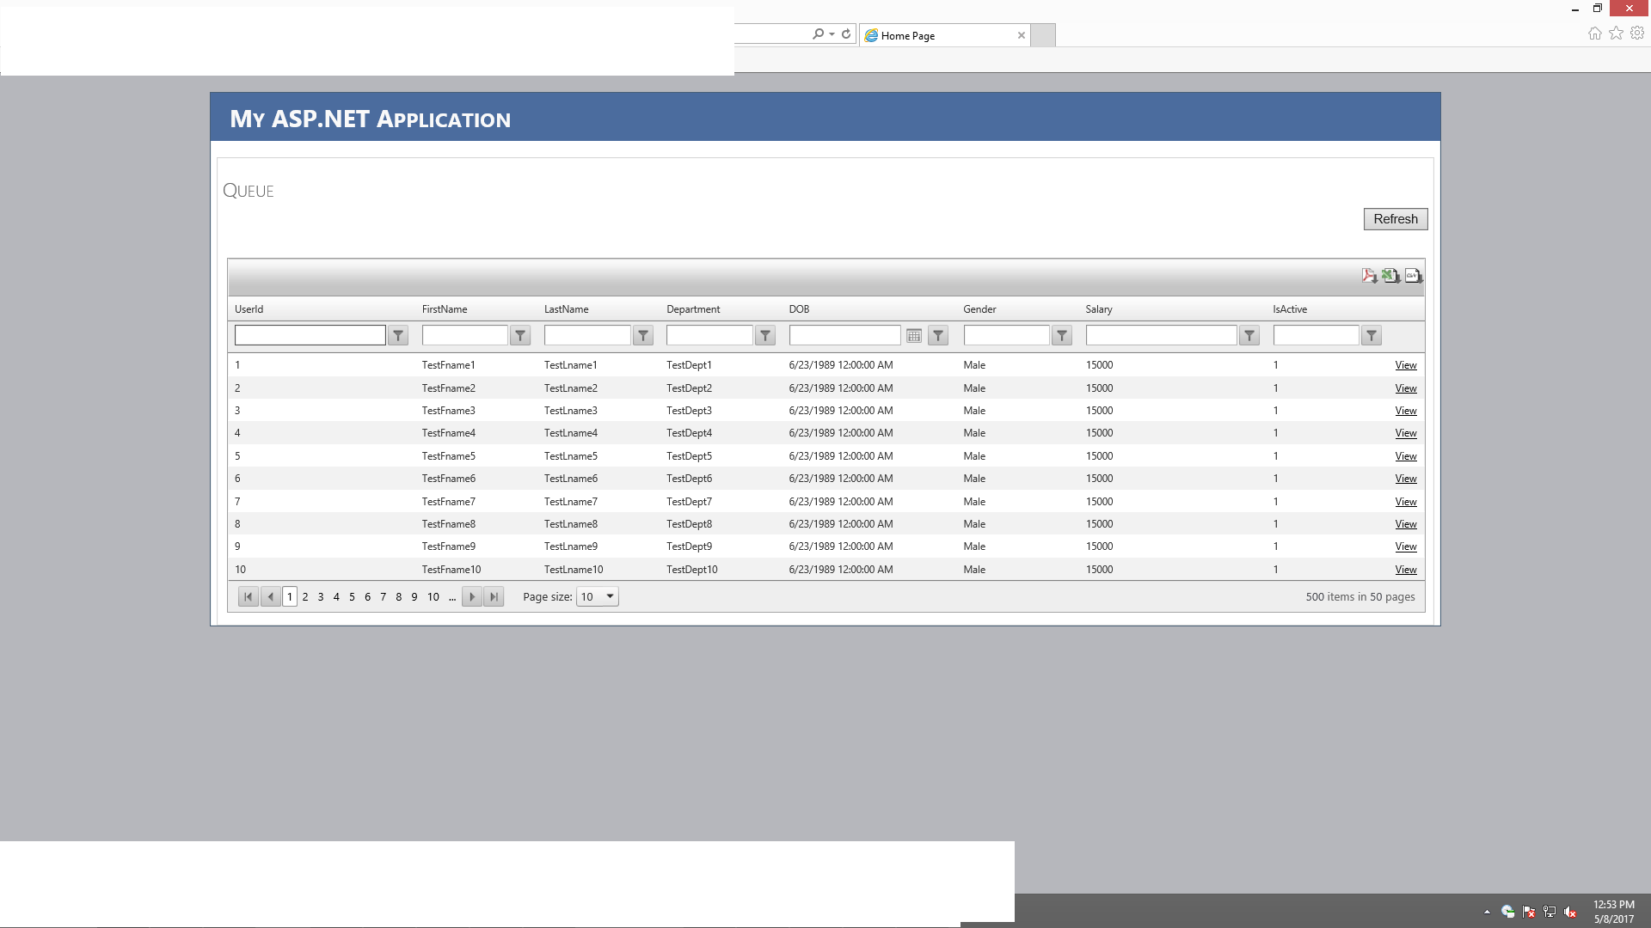Go to the first grid page
Image resolution: width=1651 pixels, height=928 pixels.
point(248,597)
